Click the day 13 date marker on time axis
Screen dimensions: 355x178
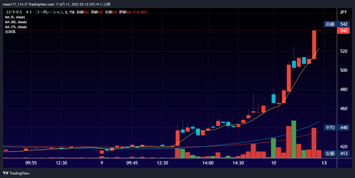(324, 163)
